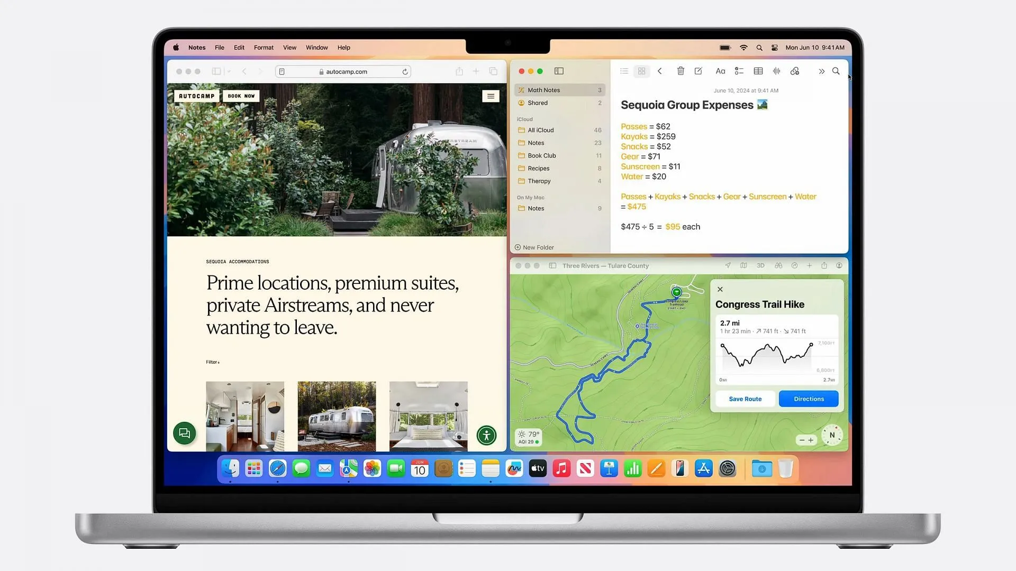The image size is (1016, 571).
Task: Select the Maps 3D view icon
Action: coord(761,265)
